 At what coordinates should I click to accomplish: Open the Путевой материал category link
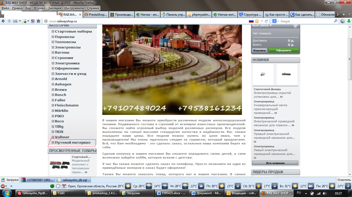(x=73, y=142)
